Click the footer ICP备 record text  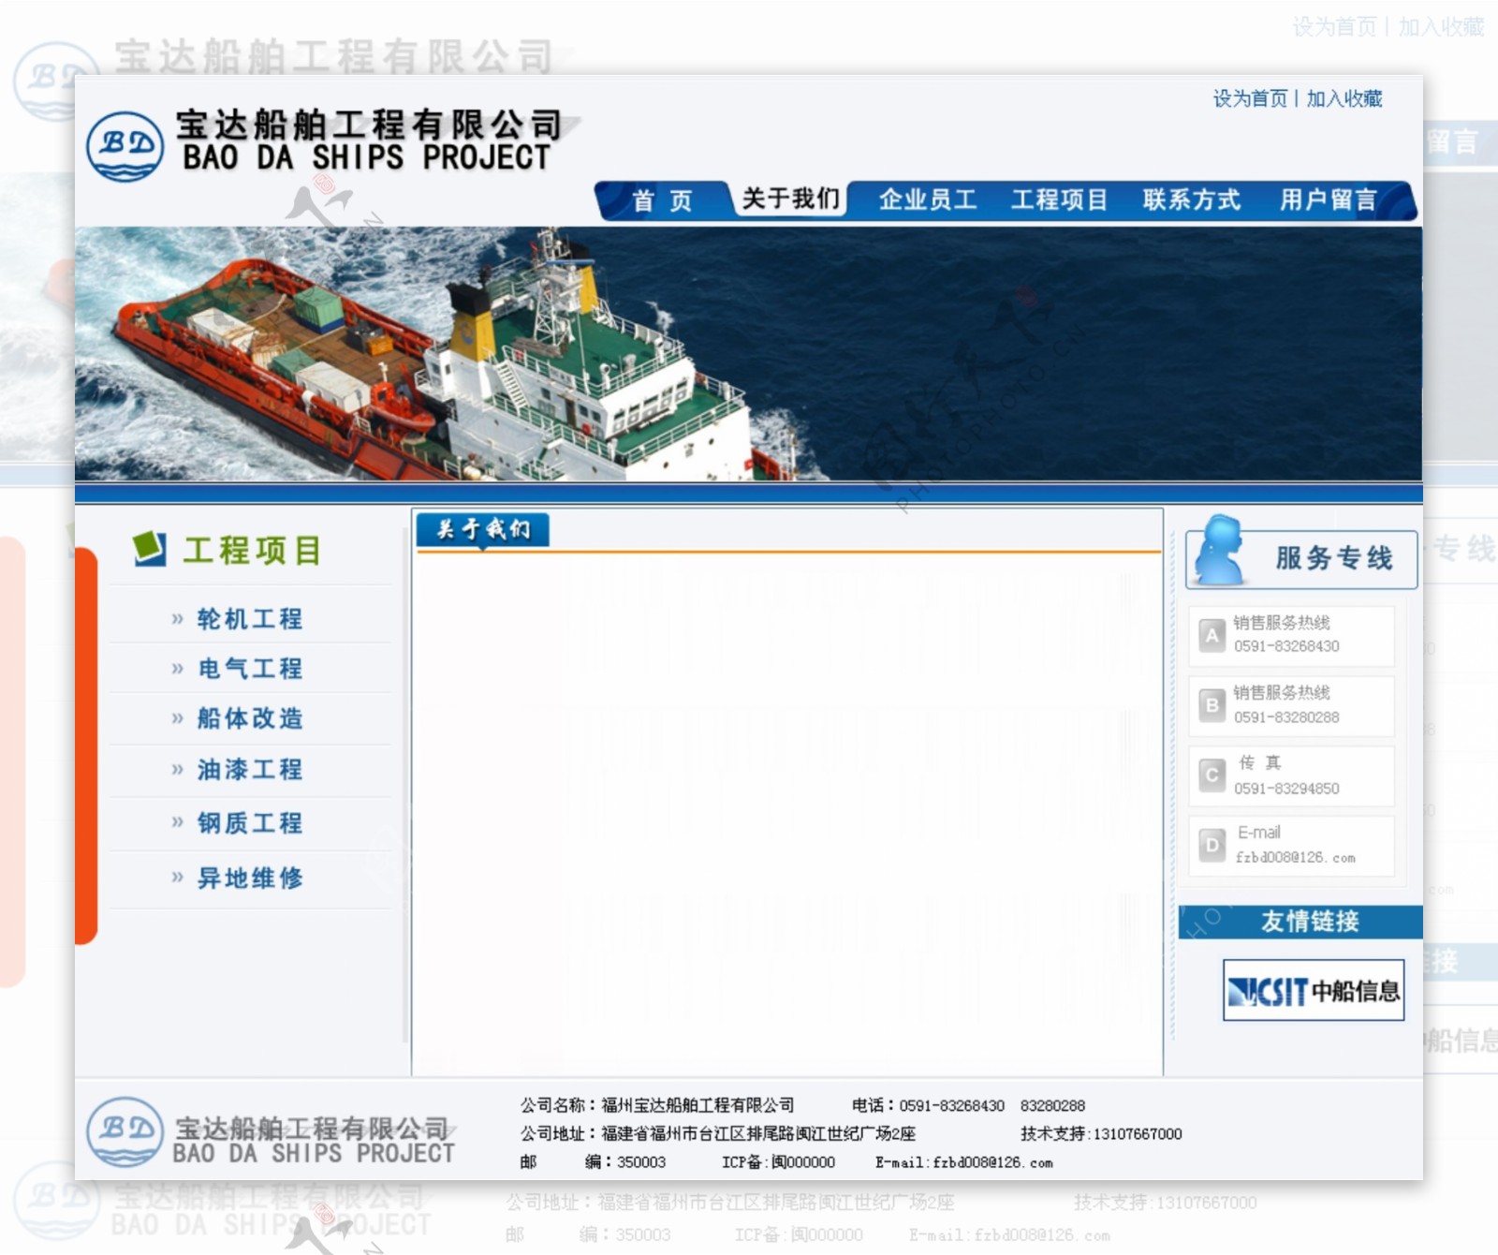tap(778, 1162)
